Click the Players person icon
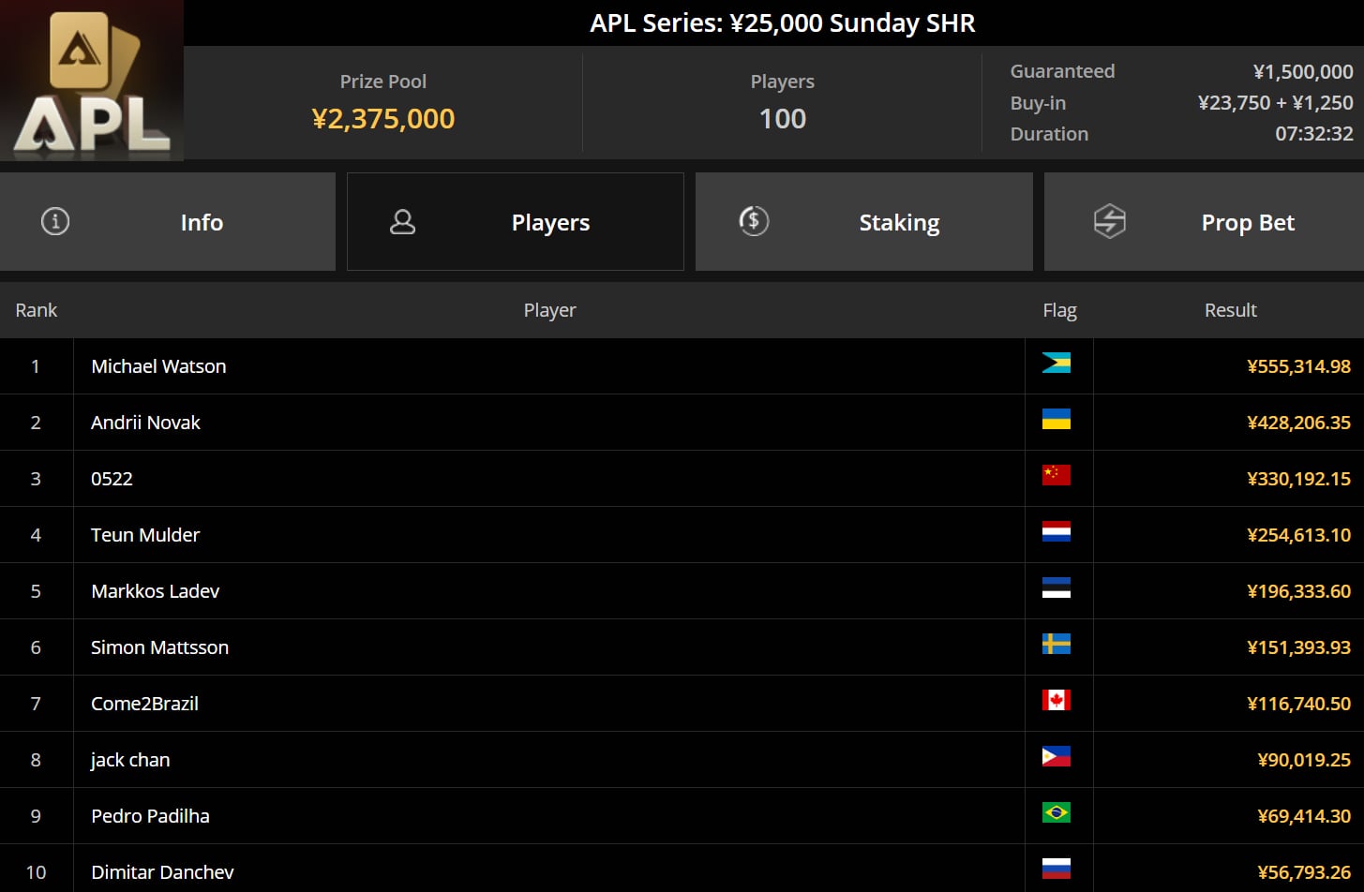 coord(403,222)
